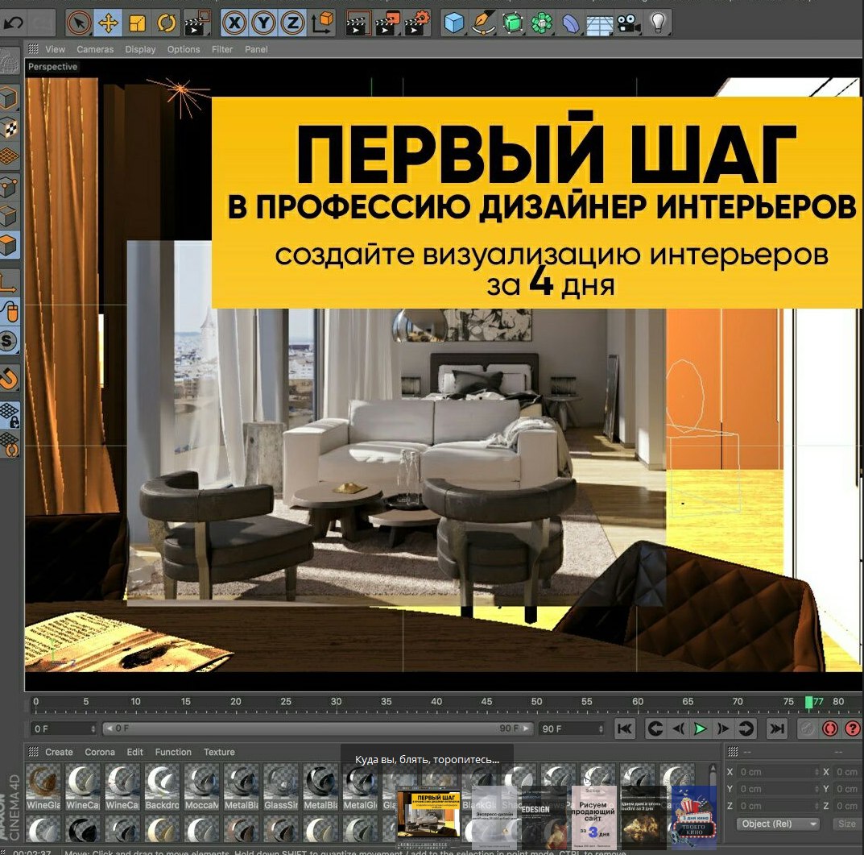Image resolution: width=864 pixels, height=855 pixels.
Task: Open the Size dropdown
Action: tap(847, 824)
